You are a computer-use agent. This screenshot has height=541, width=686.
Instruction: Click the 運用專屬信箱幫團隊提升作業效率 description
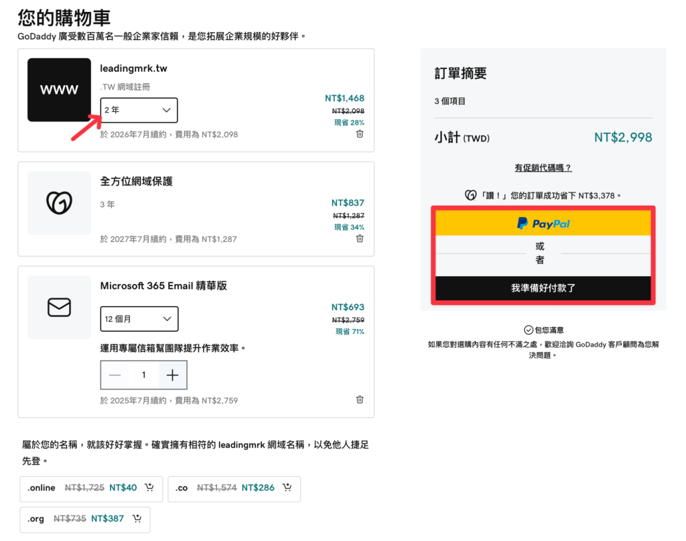point(173,349)
